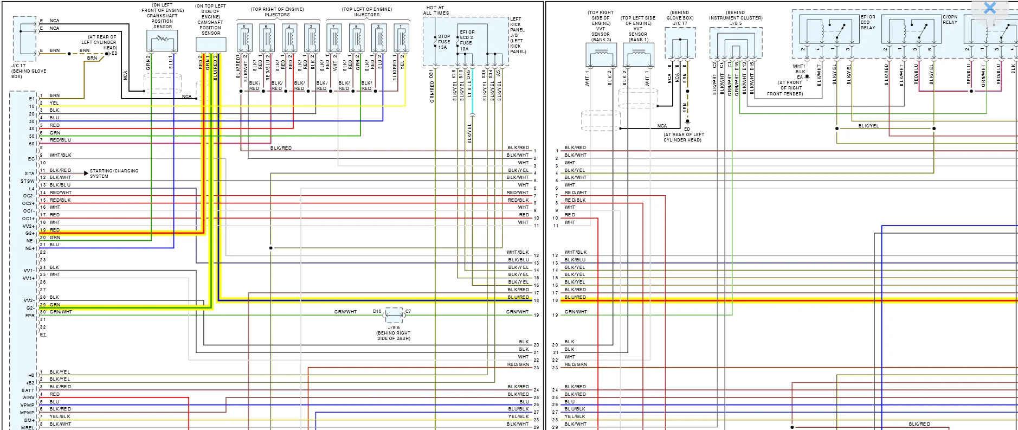1018x430 pixels.
Task: Click the ECM pin label STA
Action: [29, 174]
